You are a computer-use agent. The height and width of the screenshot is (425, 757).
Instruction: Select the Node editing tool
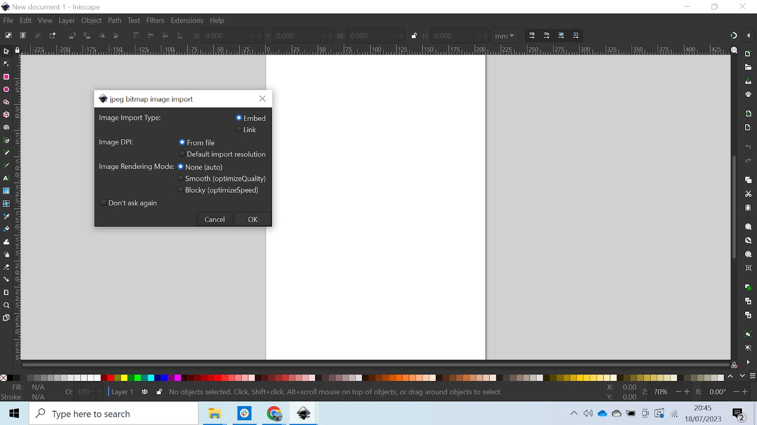(6, 64)
